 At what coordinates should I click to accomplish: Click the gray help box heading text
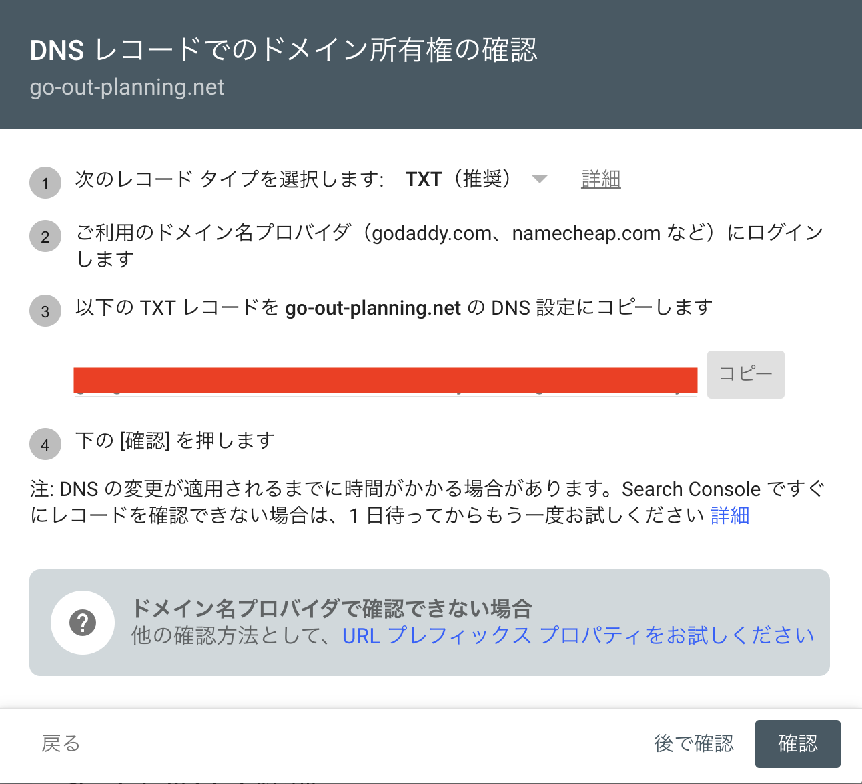[333, 608]
